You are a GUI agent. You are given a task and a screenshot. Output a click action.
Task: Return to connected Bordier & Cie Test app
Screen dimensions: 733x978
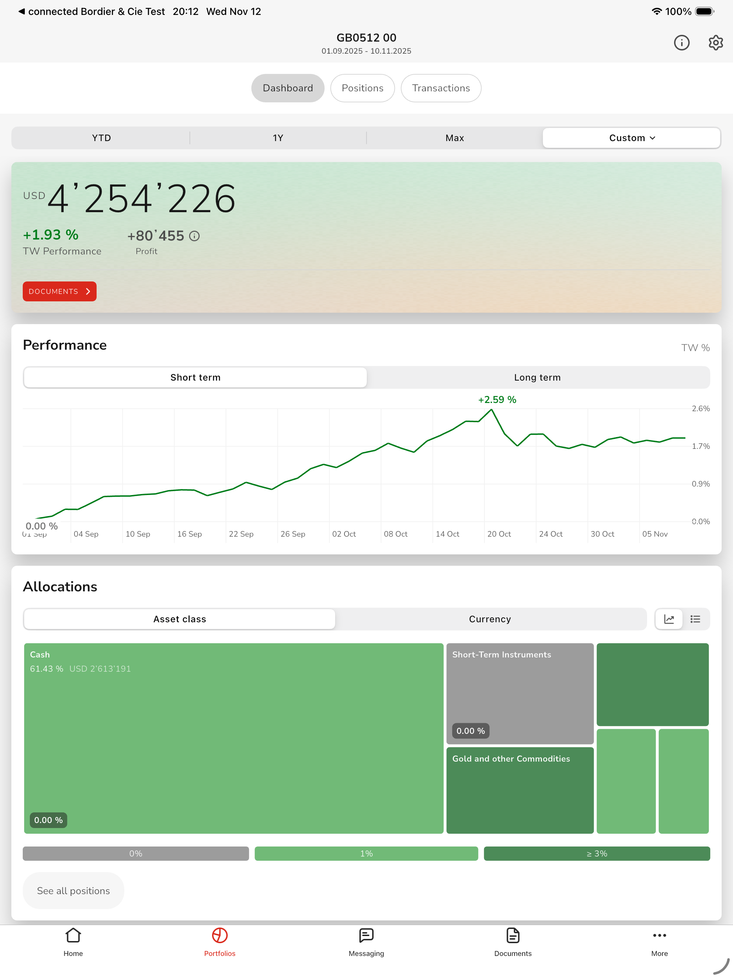tap(92, 11)
